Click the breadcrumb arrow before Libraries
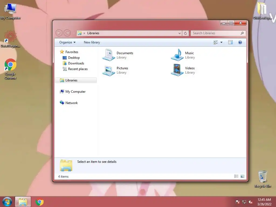The image size is (276, 207). click(x=84, y=33)
